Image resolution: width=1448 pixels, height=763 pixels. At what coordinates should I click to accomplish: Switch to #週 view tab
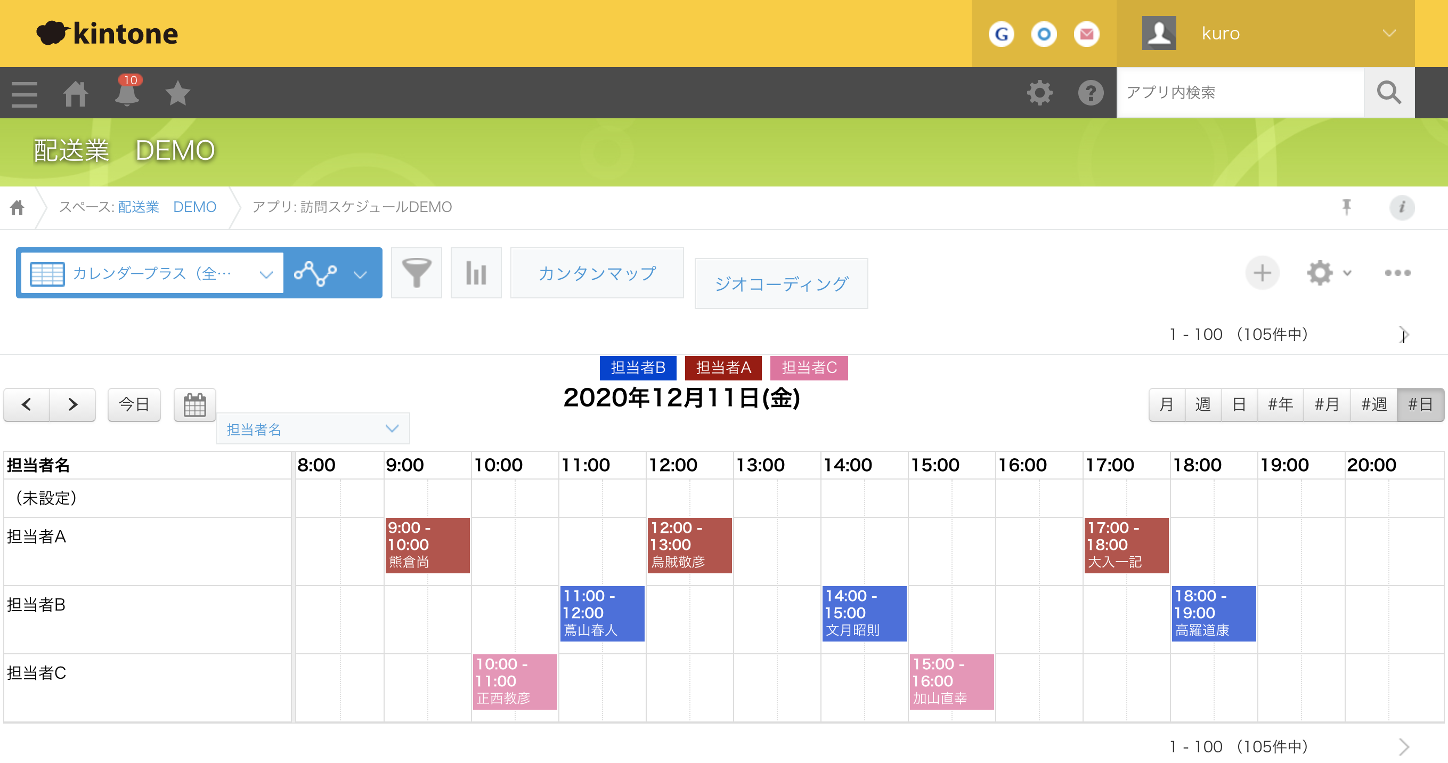(x=1374, y=405)
